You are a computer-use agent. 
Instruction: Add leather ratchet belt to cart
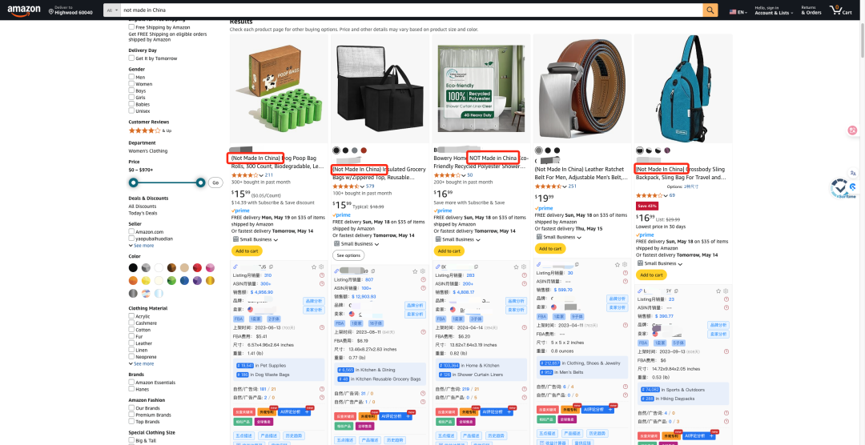pyautogui.click(x=550, y=249)
